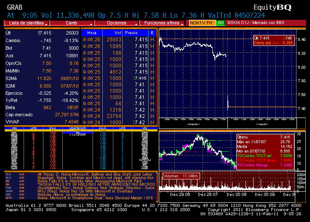The width and height of the screenshot is (310, 222).
Task: Click the 10 Feb 2011 date axis label
Action: (193, 124)
